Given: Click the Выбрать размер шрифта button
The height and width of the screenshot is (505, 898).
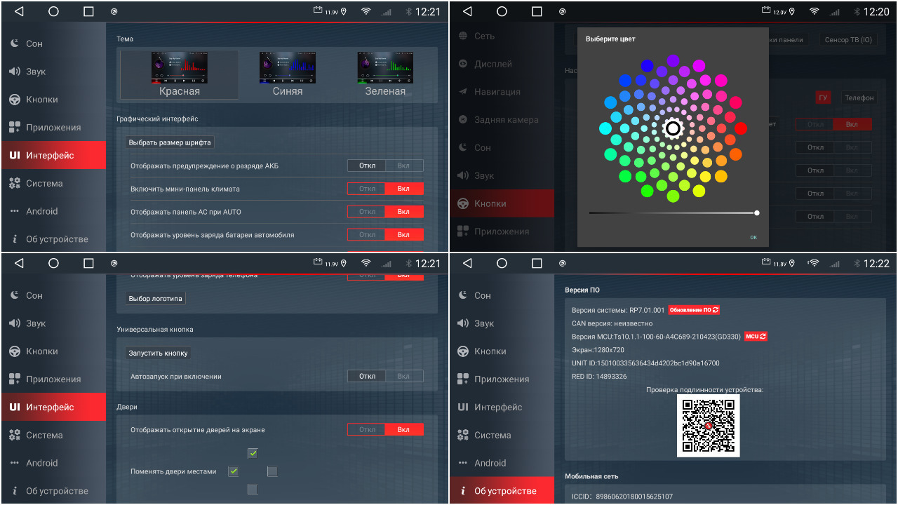Looking at the screenshot, I should click(x=170, y=142).
